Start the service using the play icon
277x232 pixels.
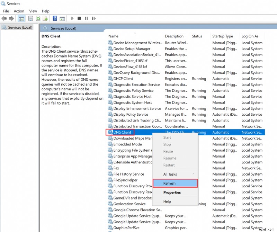(72, 18)
